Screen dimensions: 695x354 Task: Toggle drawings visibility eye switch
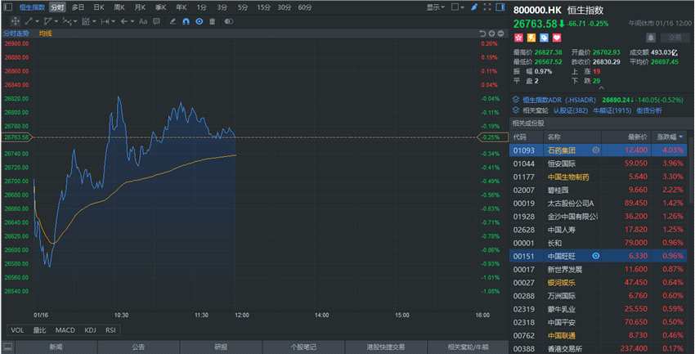pos(228,21)
